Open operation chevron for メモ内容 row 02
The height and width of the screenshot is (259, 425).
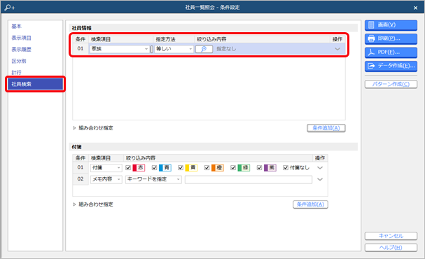pyautogui.click(x=320, y=179)
